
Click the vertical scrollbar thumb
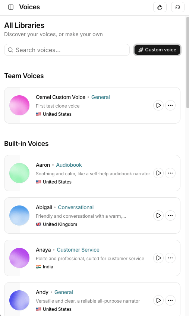click(188, 63)
